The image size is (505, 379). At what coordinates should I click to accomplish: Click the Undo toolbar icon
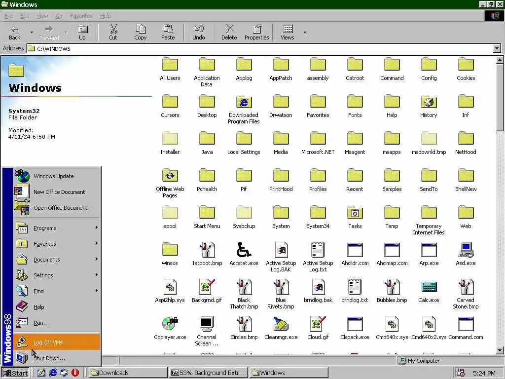199,32
